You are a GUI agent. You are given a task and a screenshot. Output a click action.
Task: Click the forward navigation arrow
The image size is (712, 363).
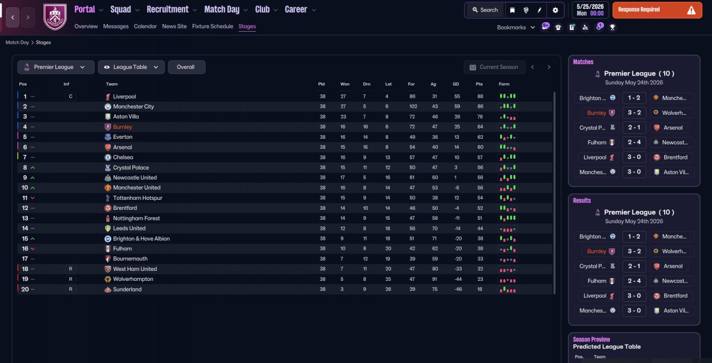coord(28,17)
